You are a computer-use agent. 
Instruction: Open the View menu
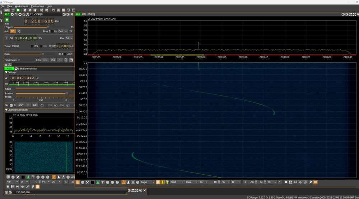10,6
